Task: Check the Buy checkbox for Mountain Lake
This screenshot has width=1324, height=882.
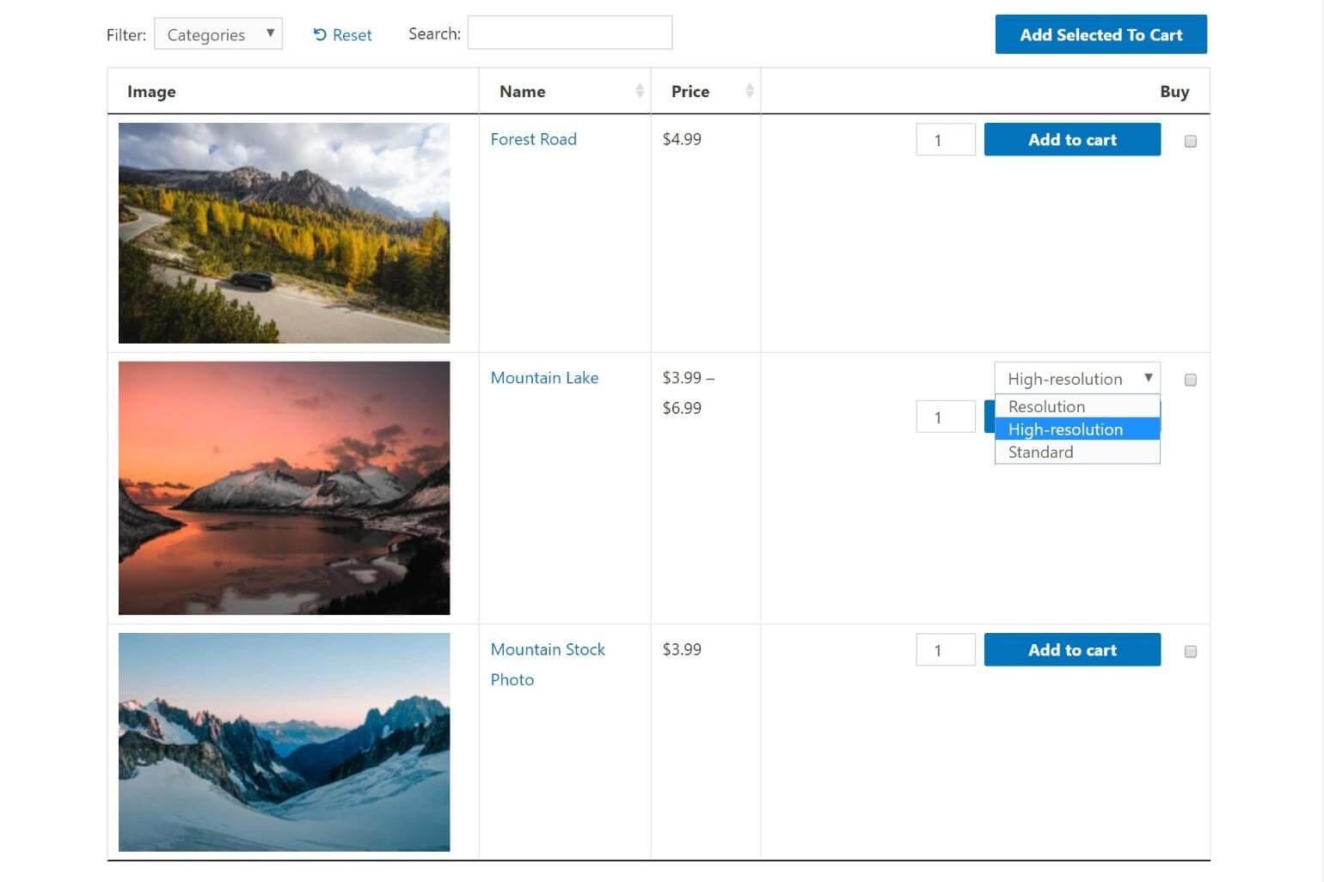Action: point(1191,379)
